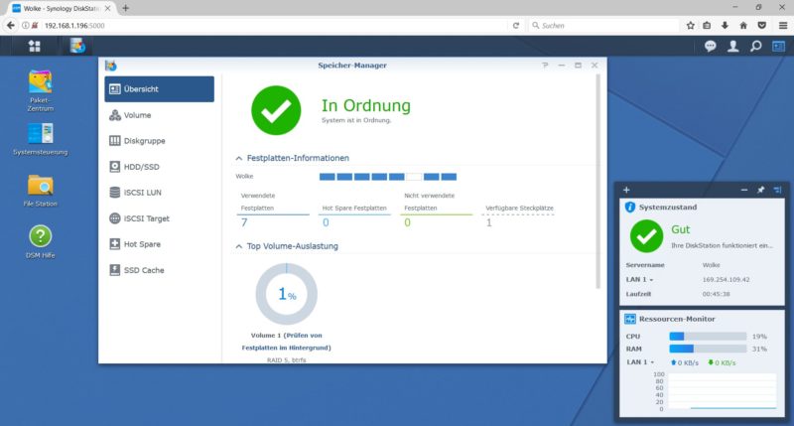Click browser Suchen search field
794x426 pixels.
[602, 26]
